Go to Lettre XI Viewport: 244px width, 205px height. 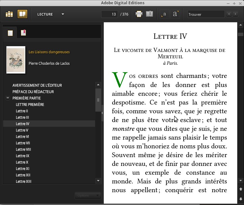(23, 169)
